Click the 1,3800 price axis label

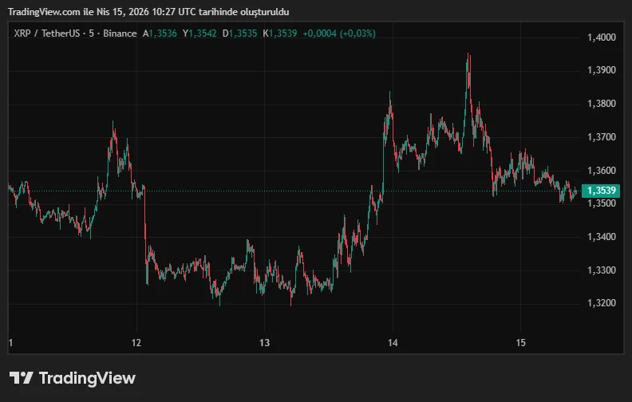pos(601,104)
